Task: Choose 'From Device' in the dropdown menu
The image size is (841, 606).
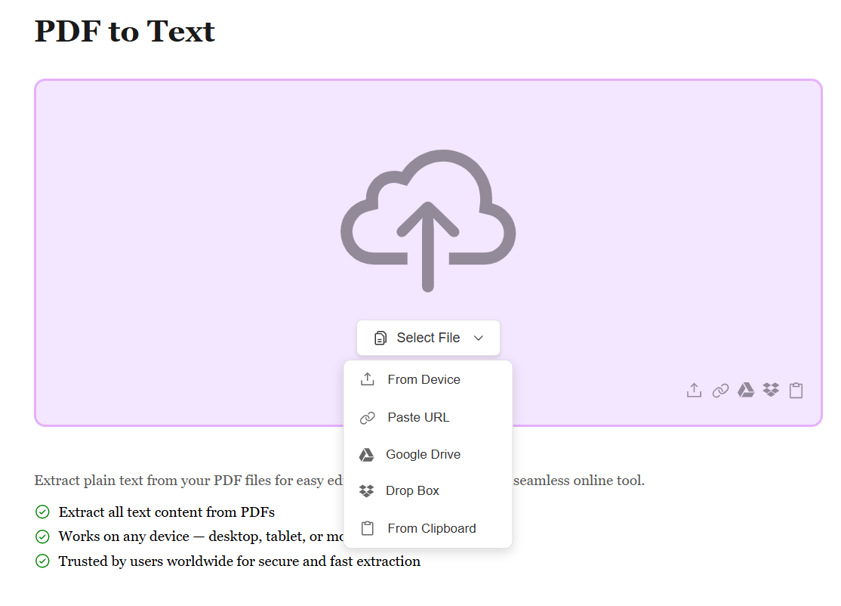Action: click(x=424, y=379)
